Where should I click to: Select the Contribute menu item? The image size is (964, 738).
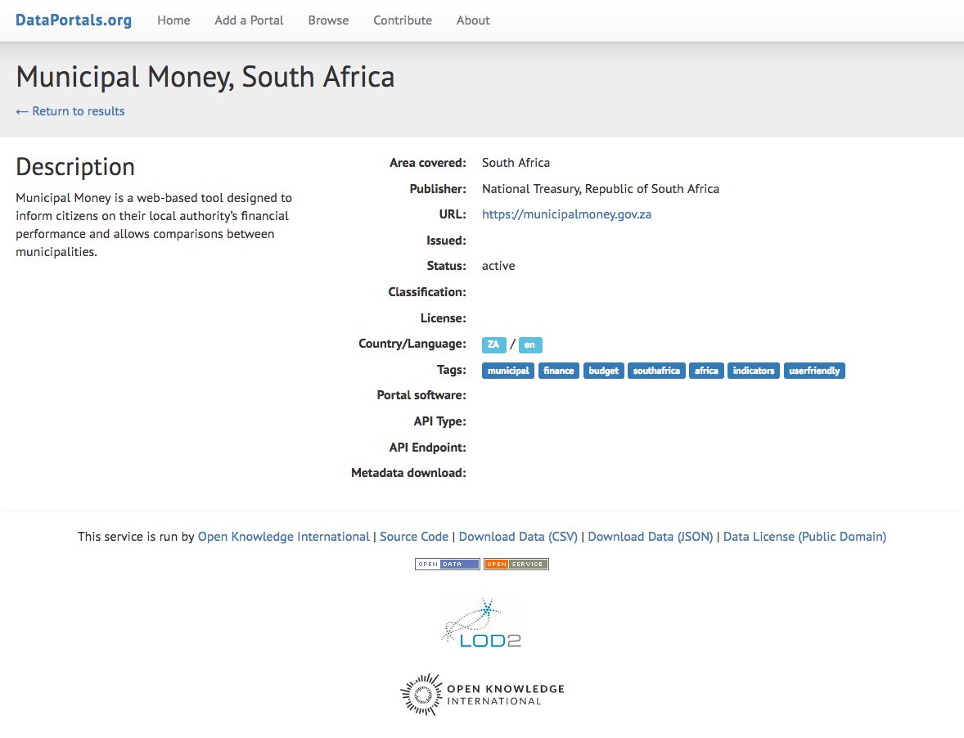(x=403, y=20)
